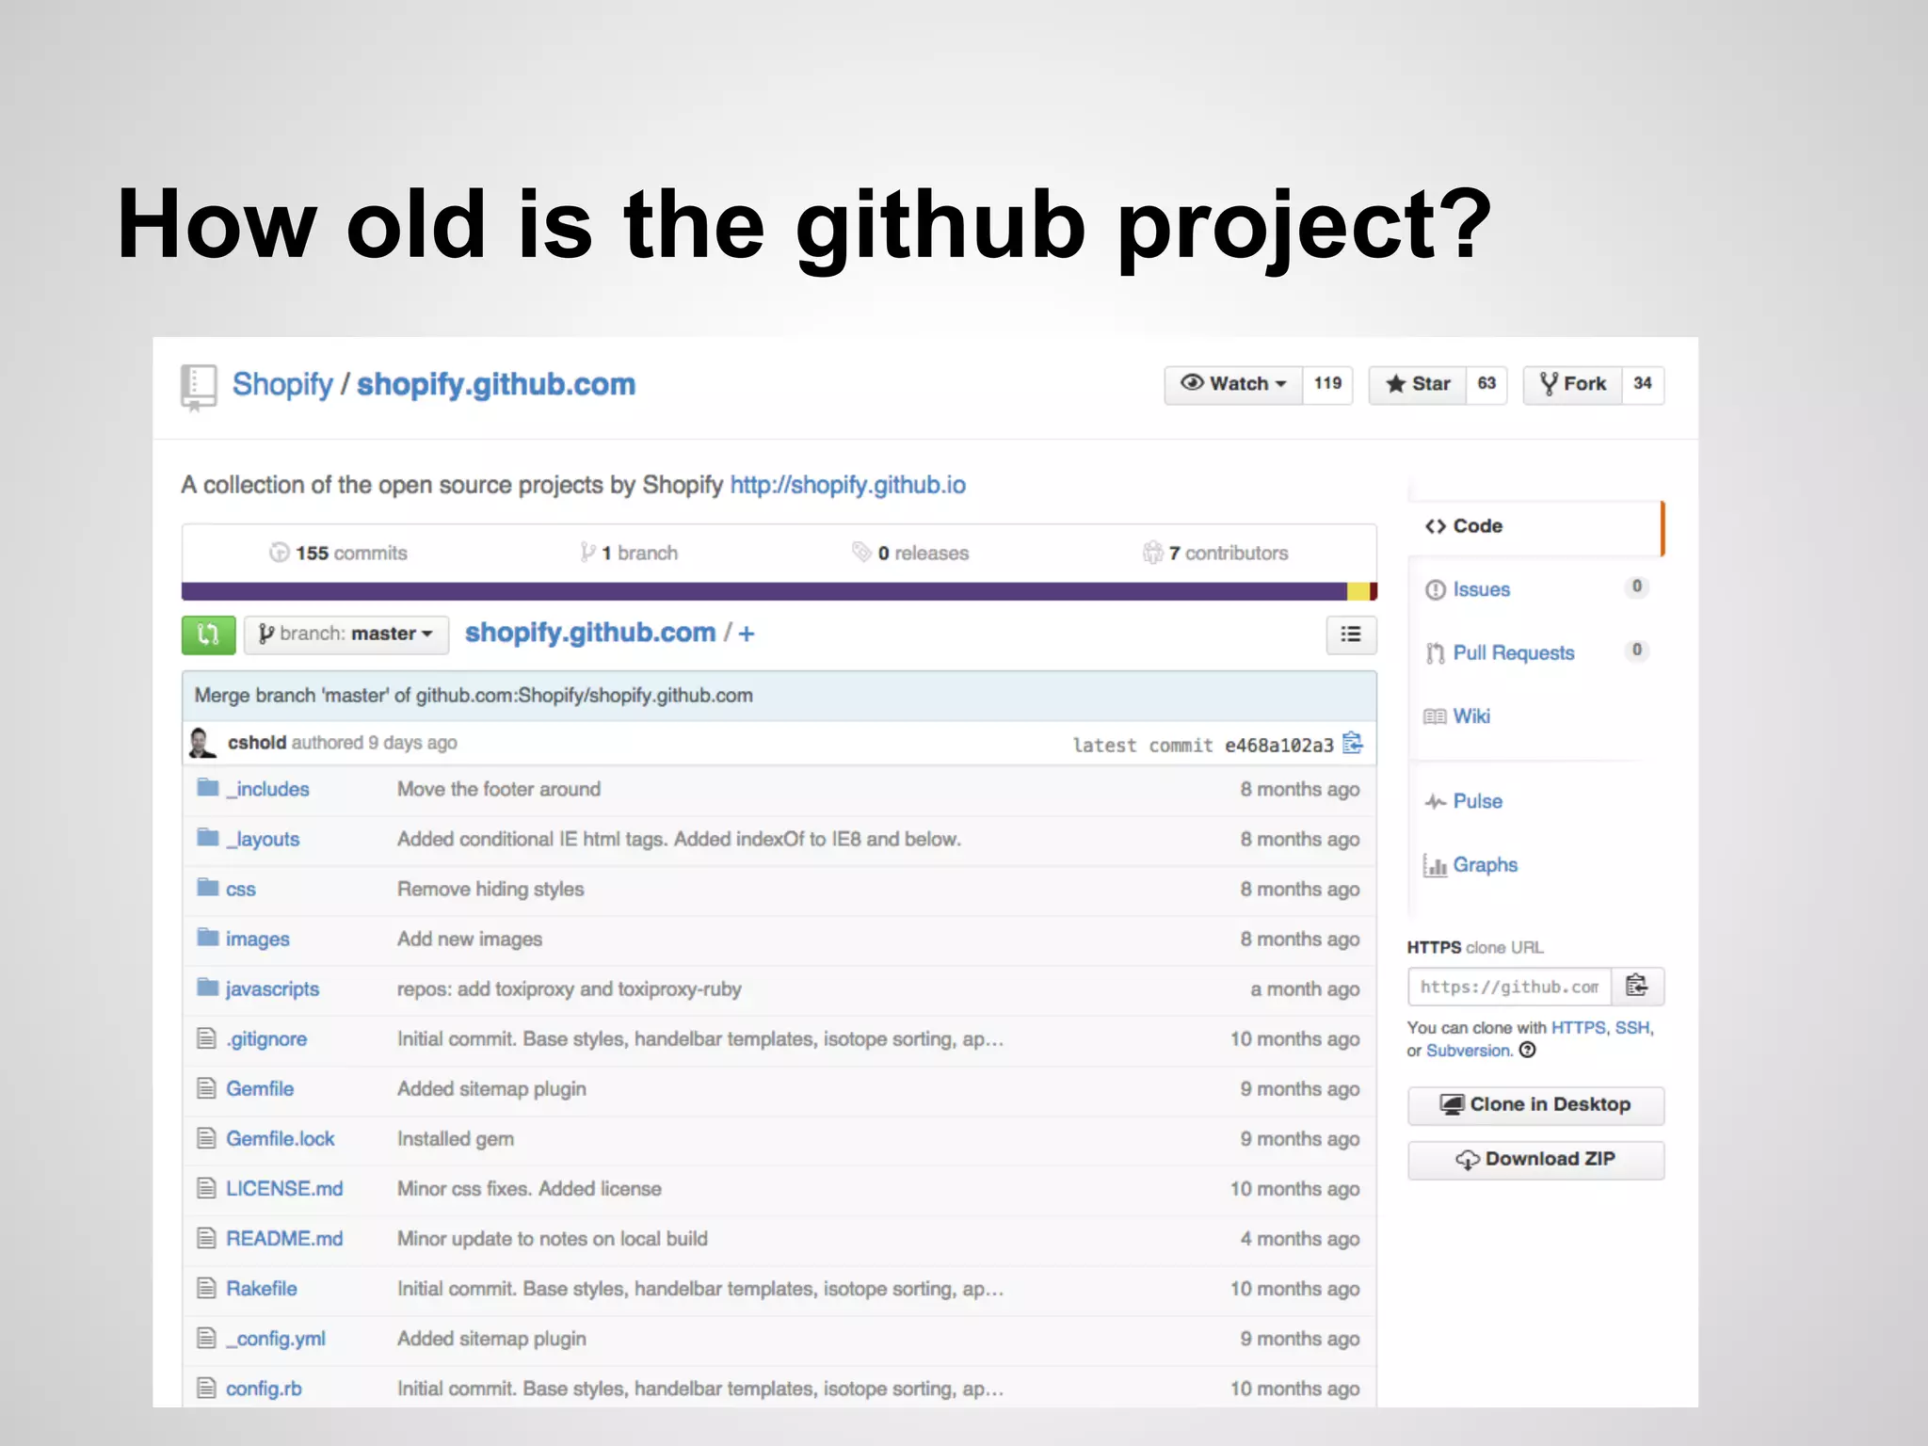
Task: View the 0 releases link
Action: click(910, 553)
